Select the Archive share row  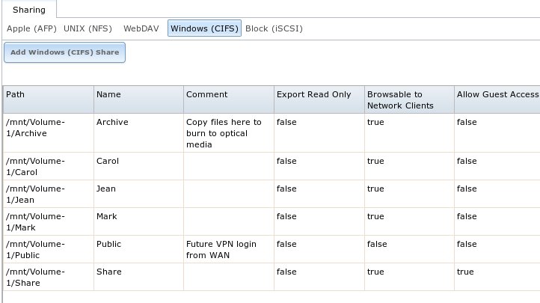click(271, 133)
